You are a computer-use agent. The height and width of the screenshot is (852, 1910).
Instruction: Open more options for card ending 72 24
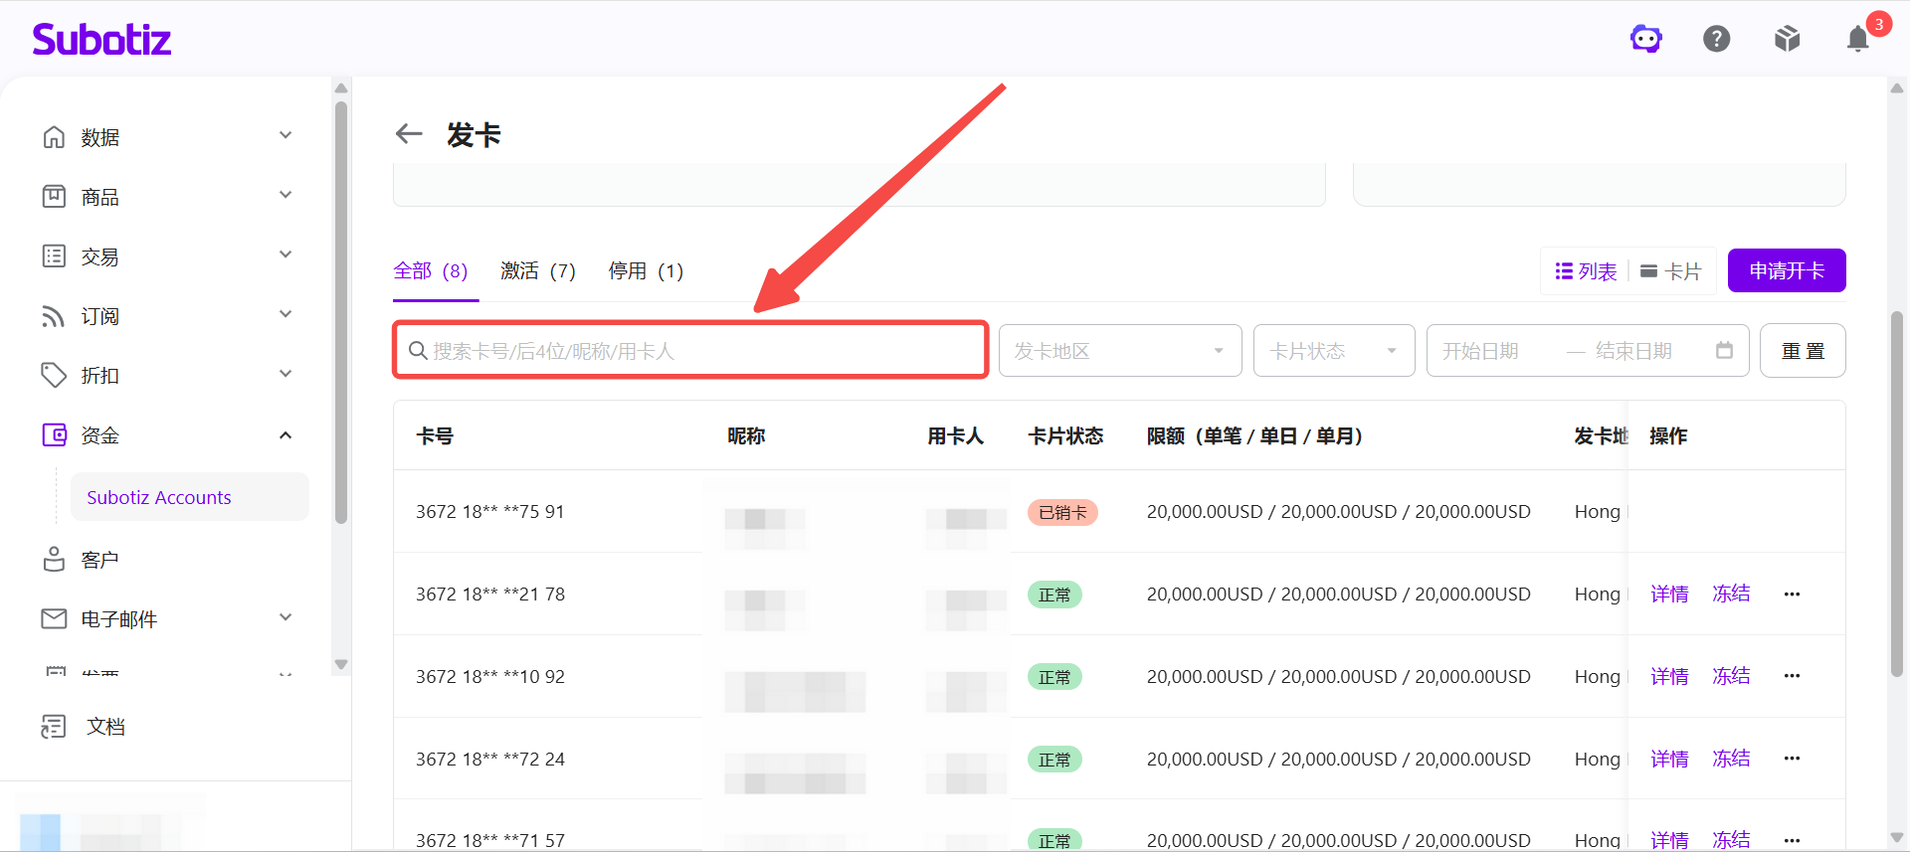tap(1792, 759)
